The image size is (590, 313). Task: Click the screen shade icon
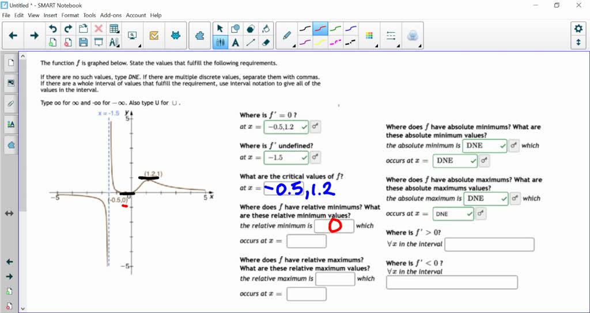pos(99,43)
